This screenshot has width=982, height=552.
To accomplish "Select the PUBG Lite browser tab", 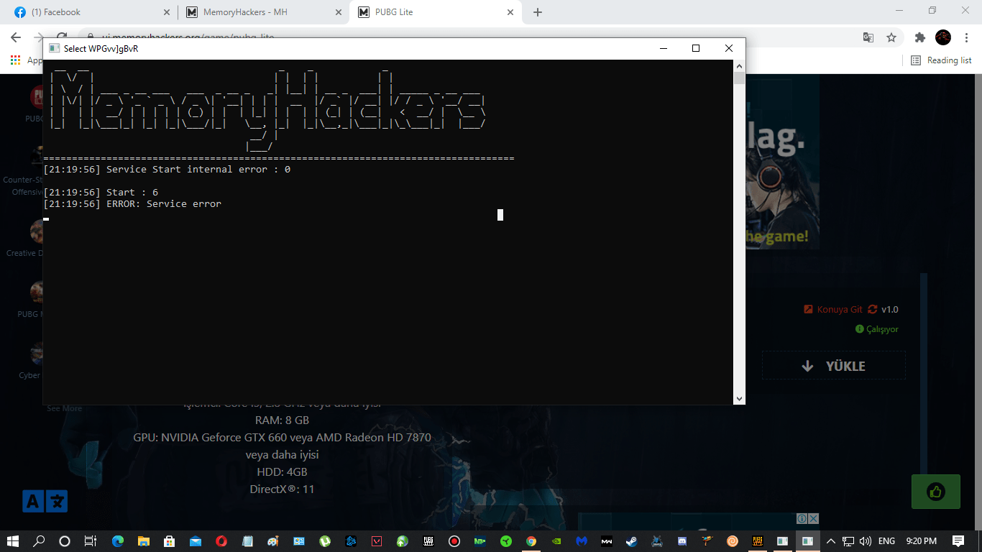I will [x=436, y=12].
